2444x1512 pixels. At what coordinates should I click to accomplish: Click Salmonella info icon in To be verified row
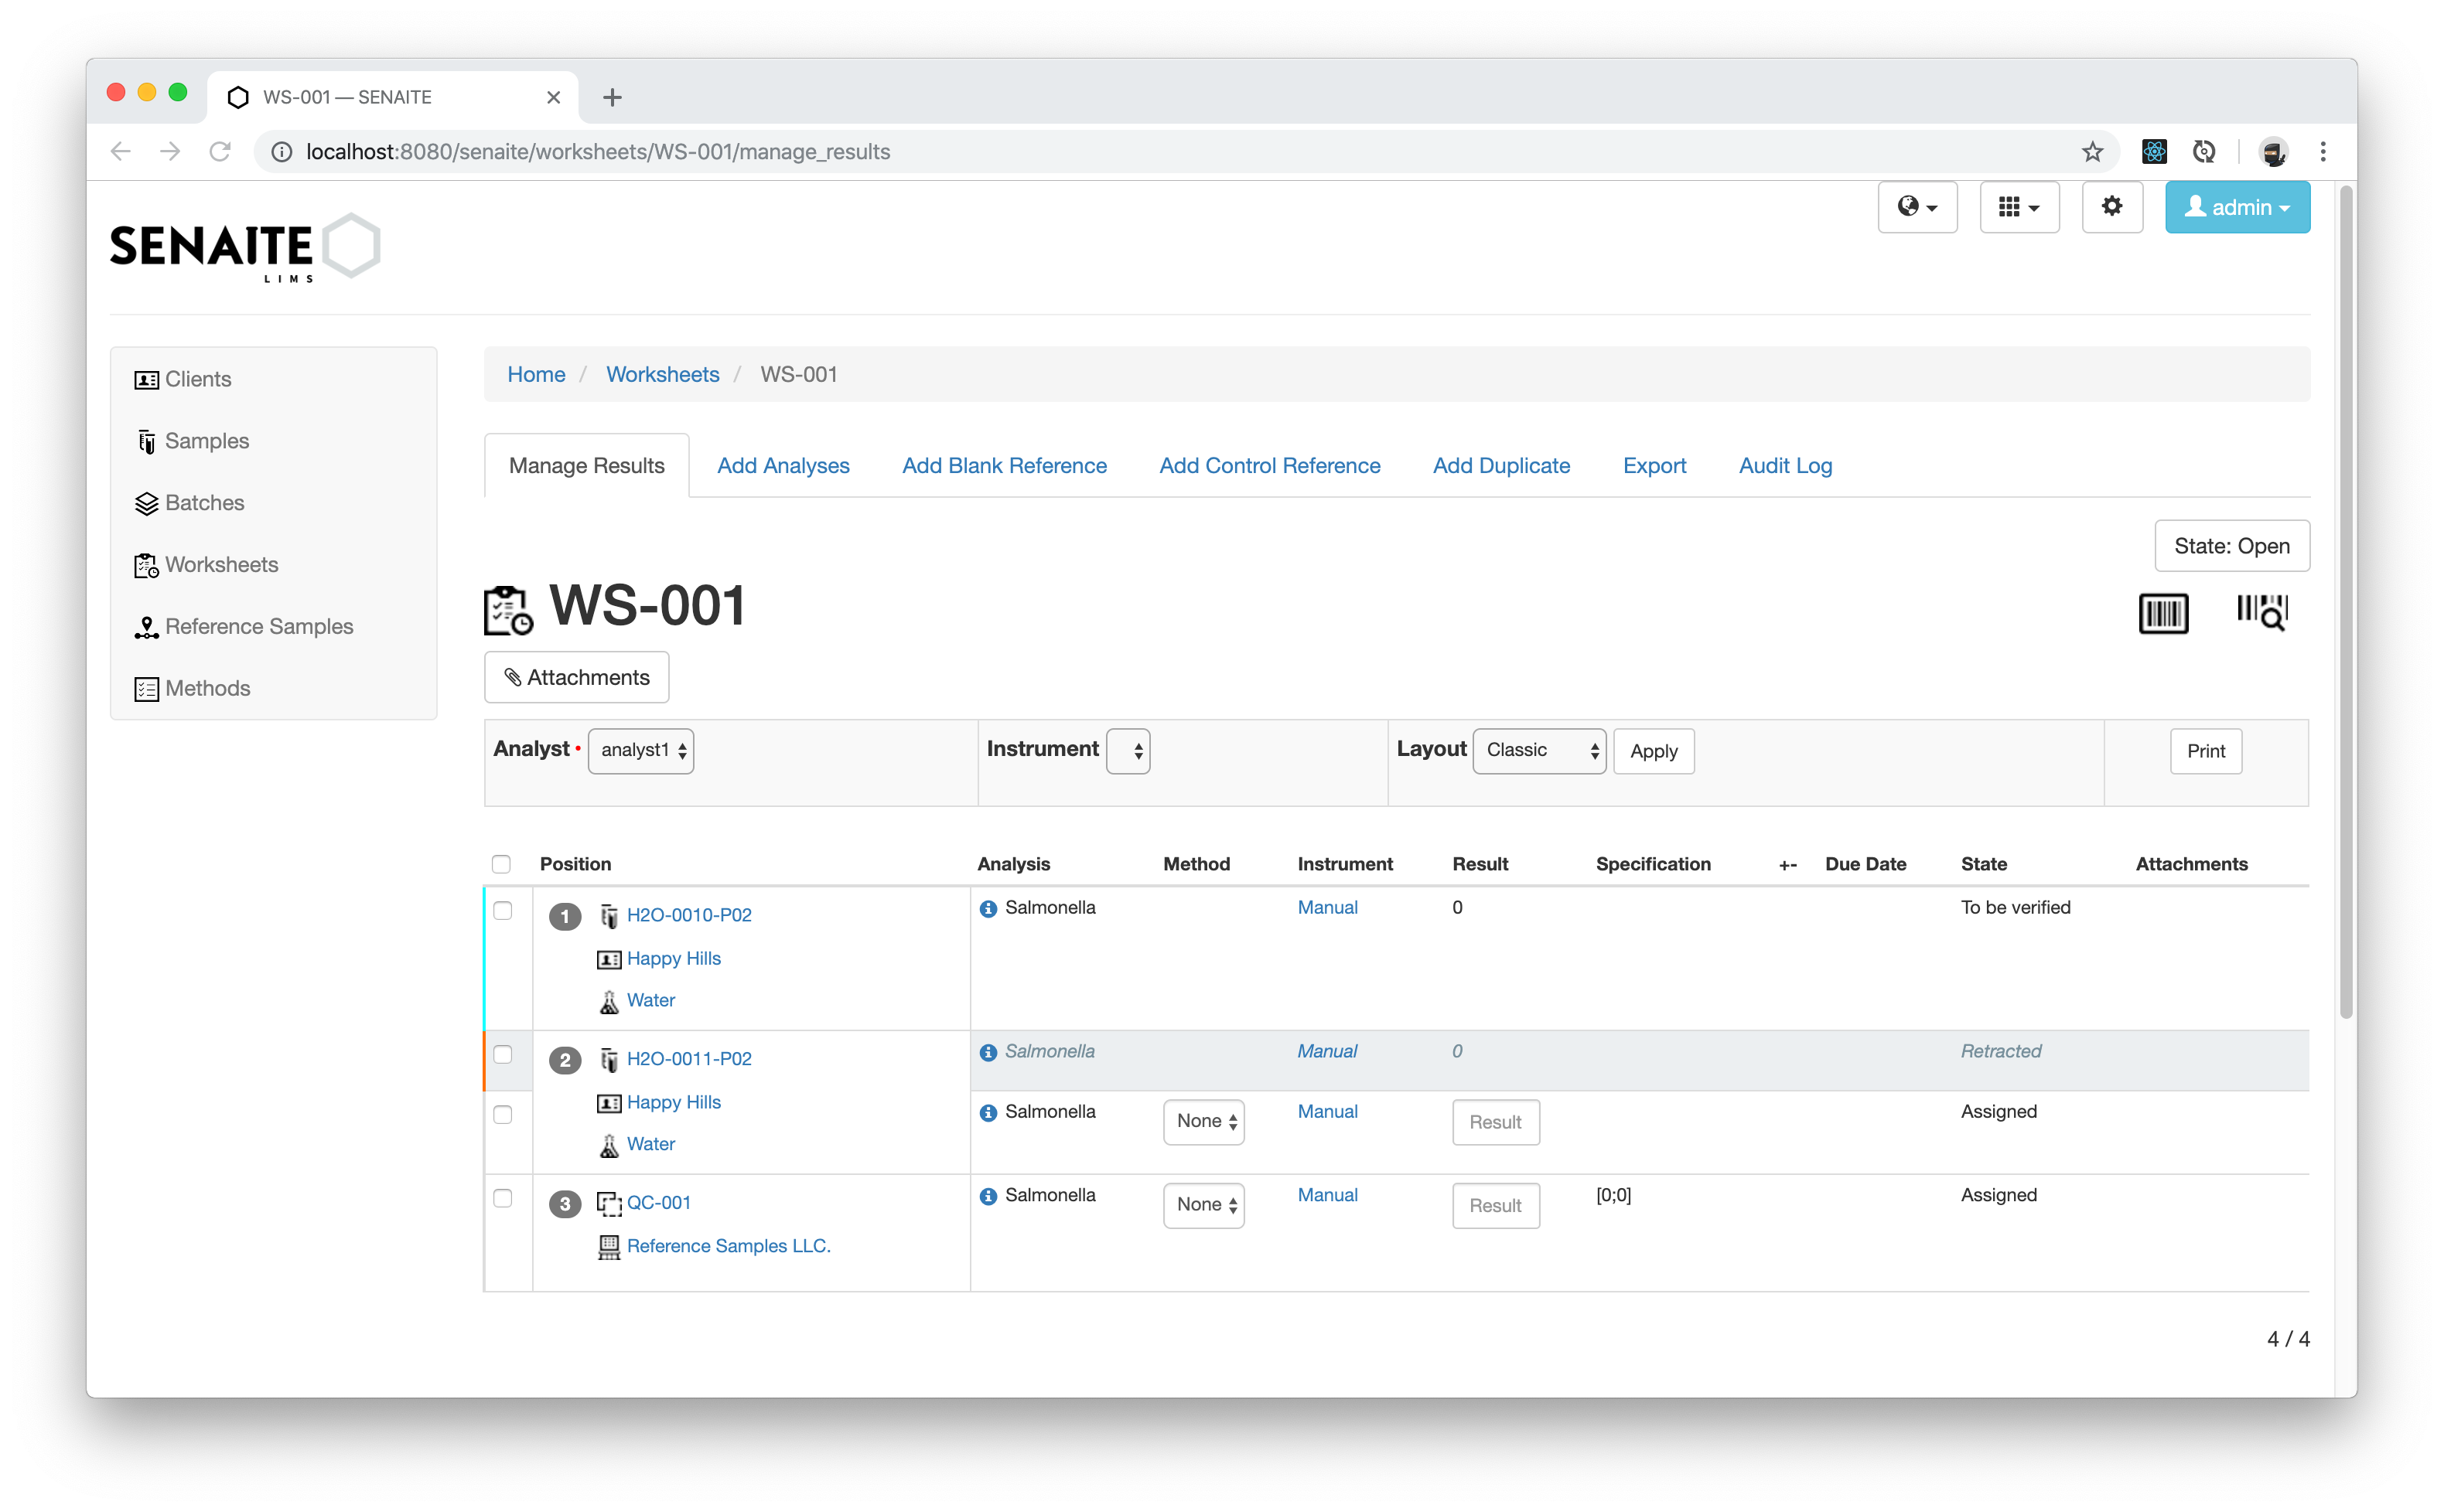[988, 909]
